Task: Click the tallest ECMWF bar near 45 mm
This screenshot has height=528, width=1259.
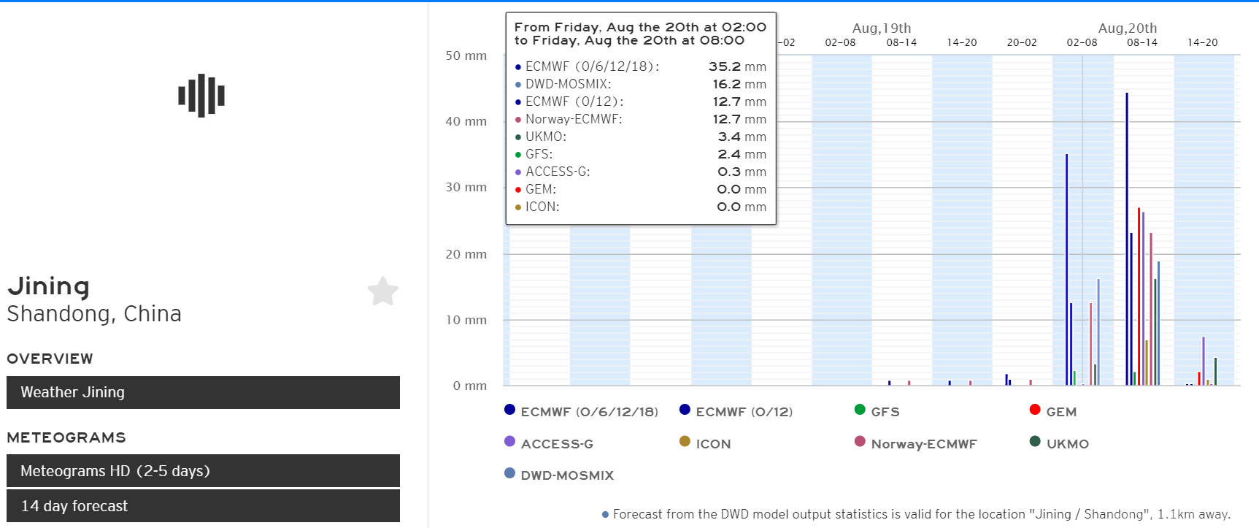Action: 1127,239
